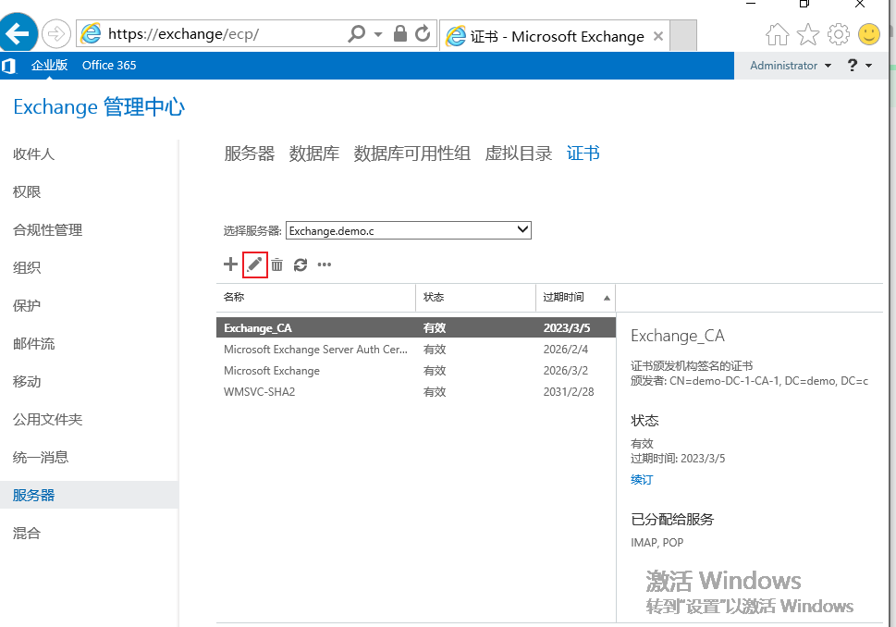The image size is (896, 627).
Task: Open 统一消息 in the left navigation
Action: [41, 457]
